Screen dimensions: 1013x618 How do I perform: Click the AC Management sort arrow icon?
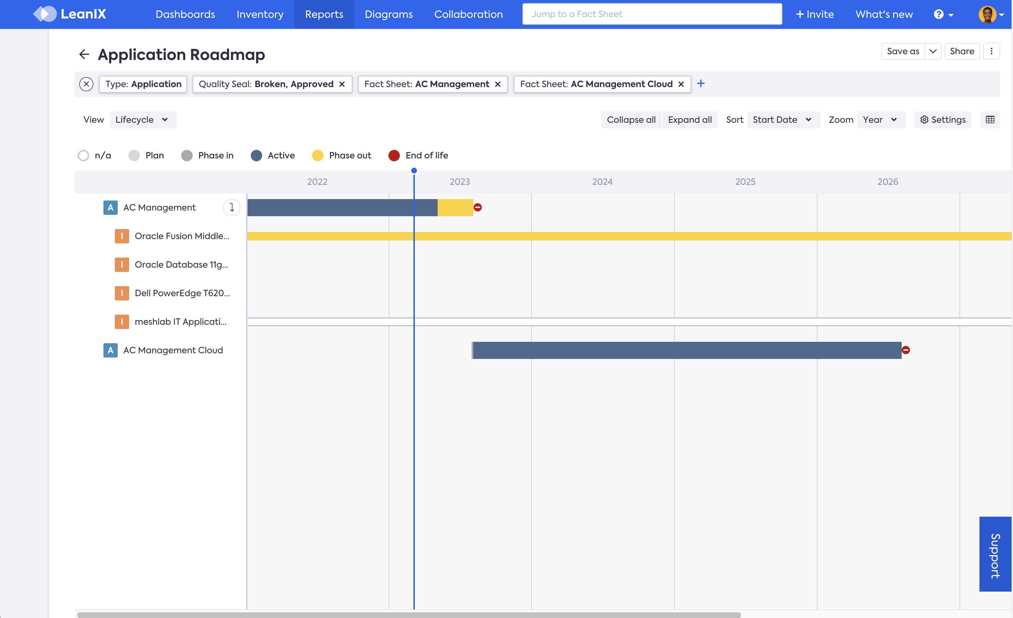[x=232, y=207]
